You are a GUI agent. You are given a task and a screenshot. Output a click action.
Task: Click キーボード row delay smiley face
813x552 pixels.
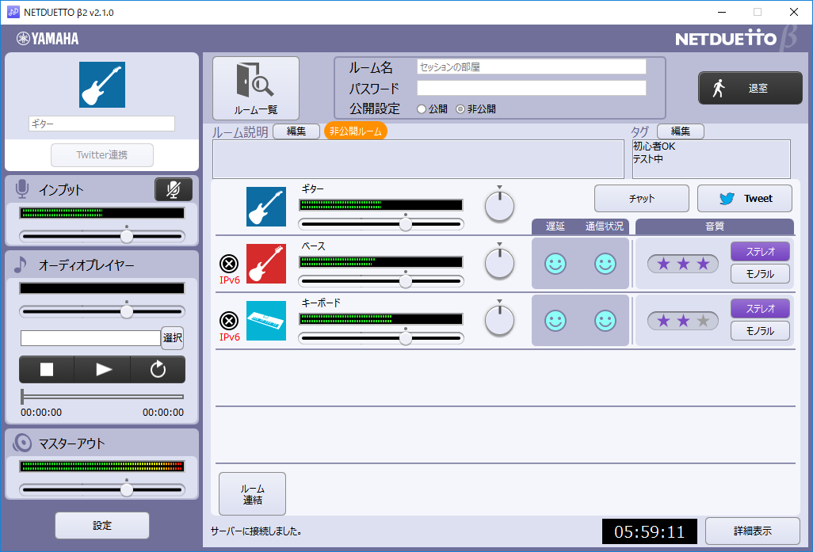pyautogui.click(x=555, y=321)
